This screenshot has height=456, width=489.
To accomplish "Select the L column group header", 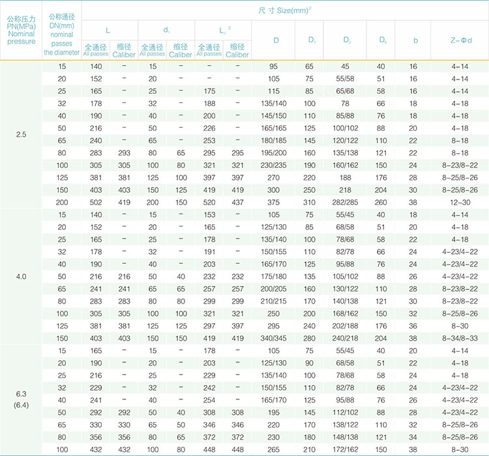I will point(108,30).
